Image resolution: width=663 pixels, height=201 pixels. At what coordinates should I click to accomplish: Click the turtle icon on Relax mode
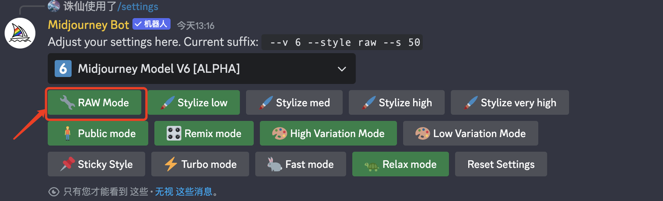[x=372, y=167]
